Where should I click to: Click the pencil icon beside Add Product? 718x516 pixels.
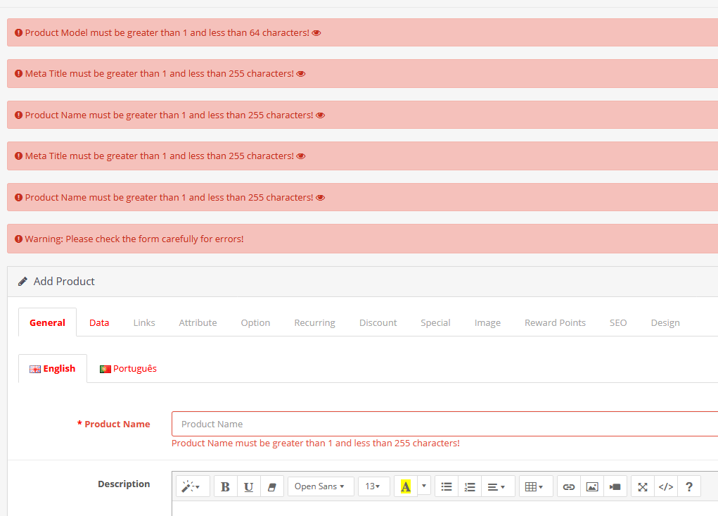tap(23, 282)
